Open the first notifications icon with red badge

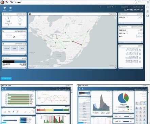point(7,2)
